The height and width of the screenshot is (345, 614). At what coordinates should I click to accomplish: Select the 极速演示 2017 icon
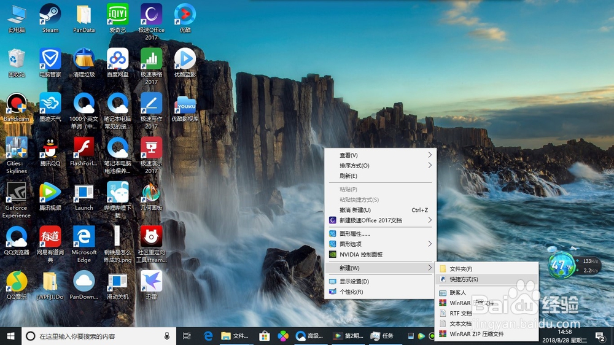tap(151, 155)
